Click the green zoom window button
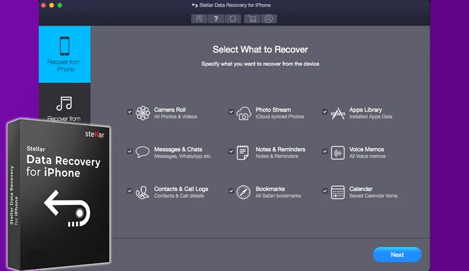Screen dimensions: 469x271 [60, 5]
